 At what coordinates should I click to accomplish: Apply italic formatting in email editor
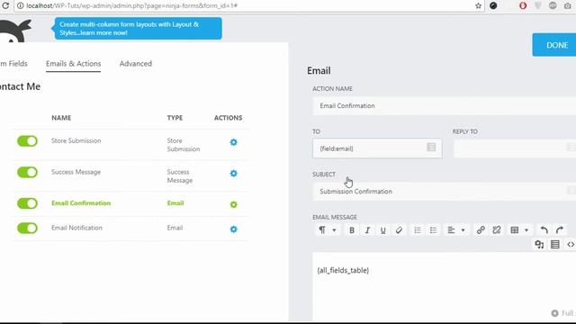(x=367, y=230)
